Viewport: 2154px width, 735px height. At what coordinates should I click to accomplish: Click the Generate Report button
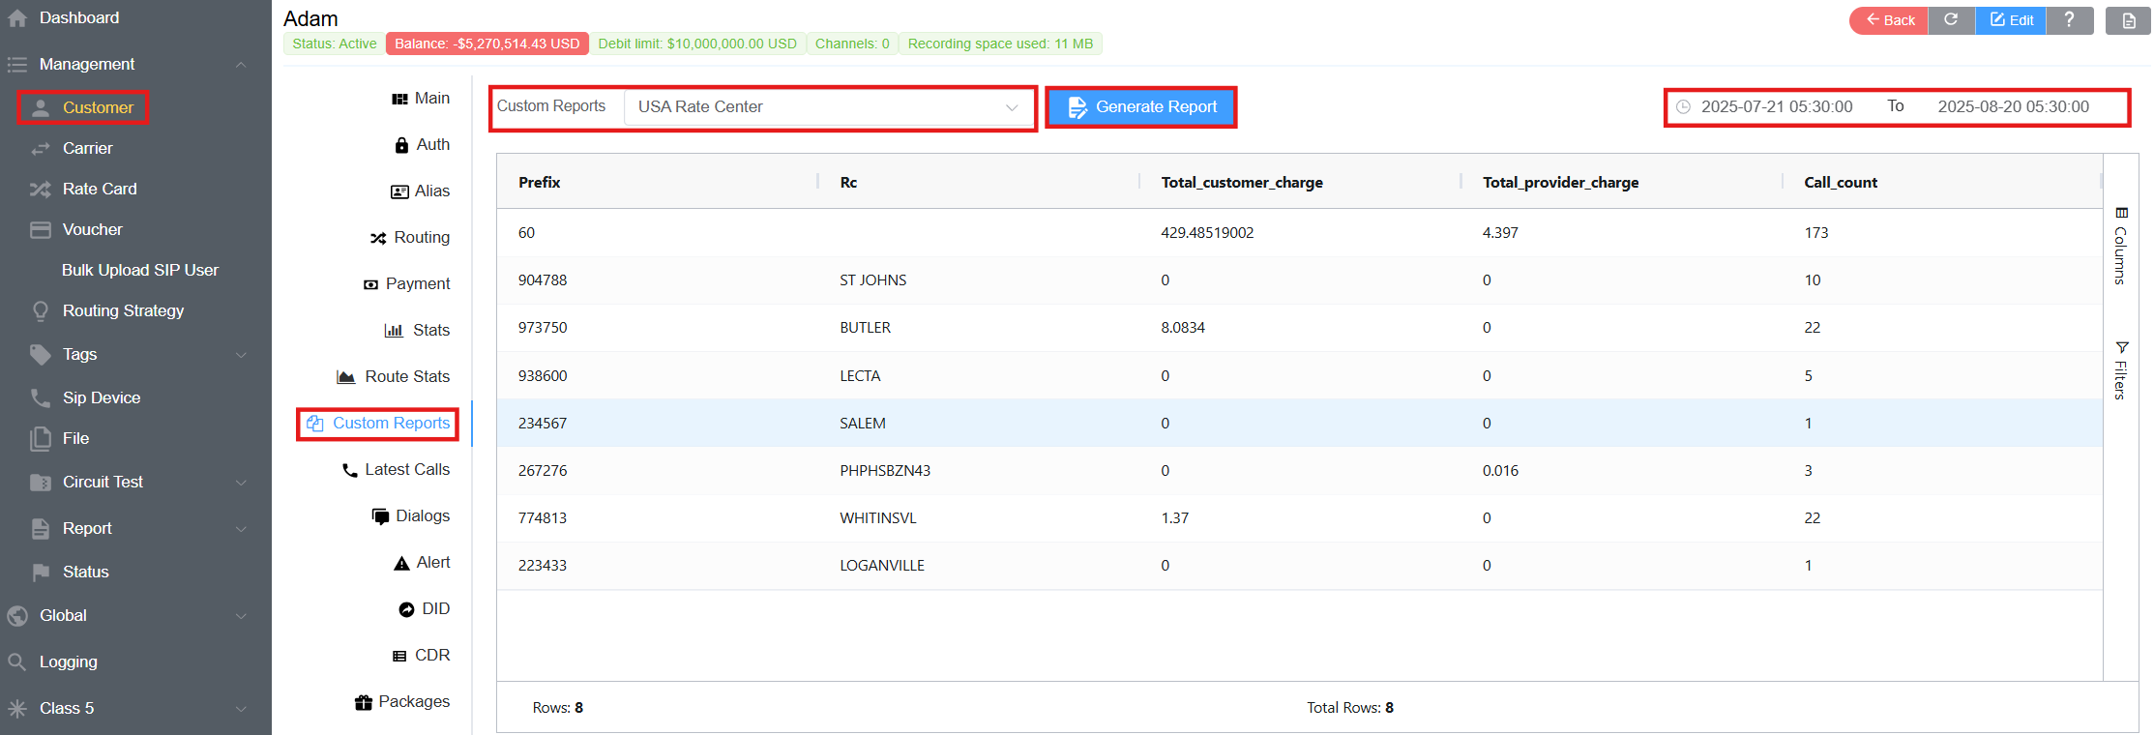coord(1141,107)
